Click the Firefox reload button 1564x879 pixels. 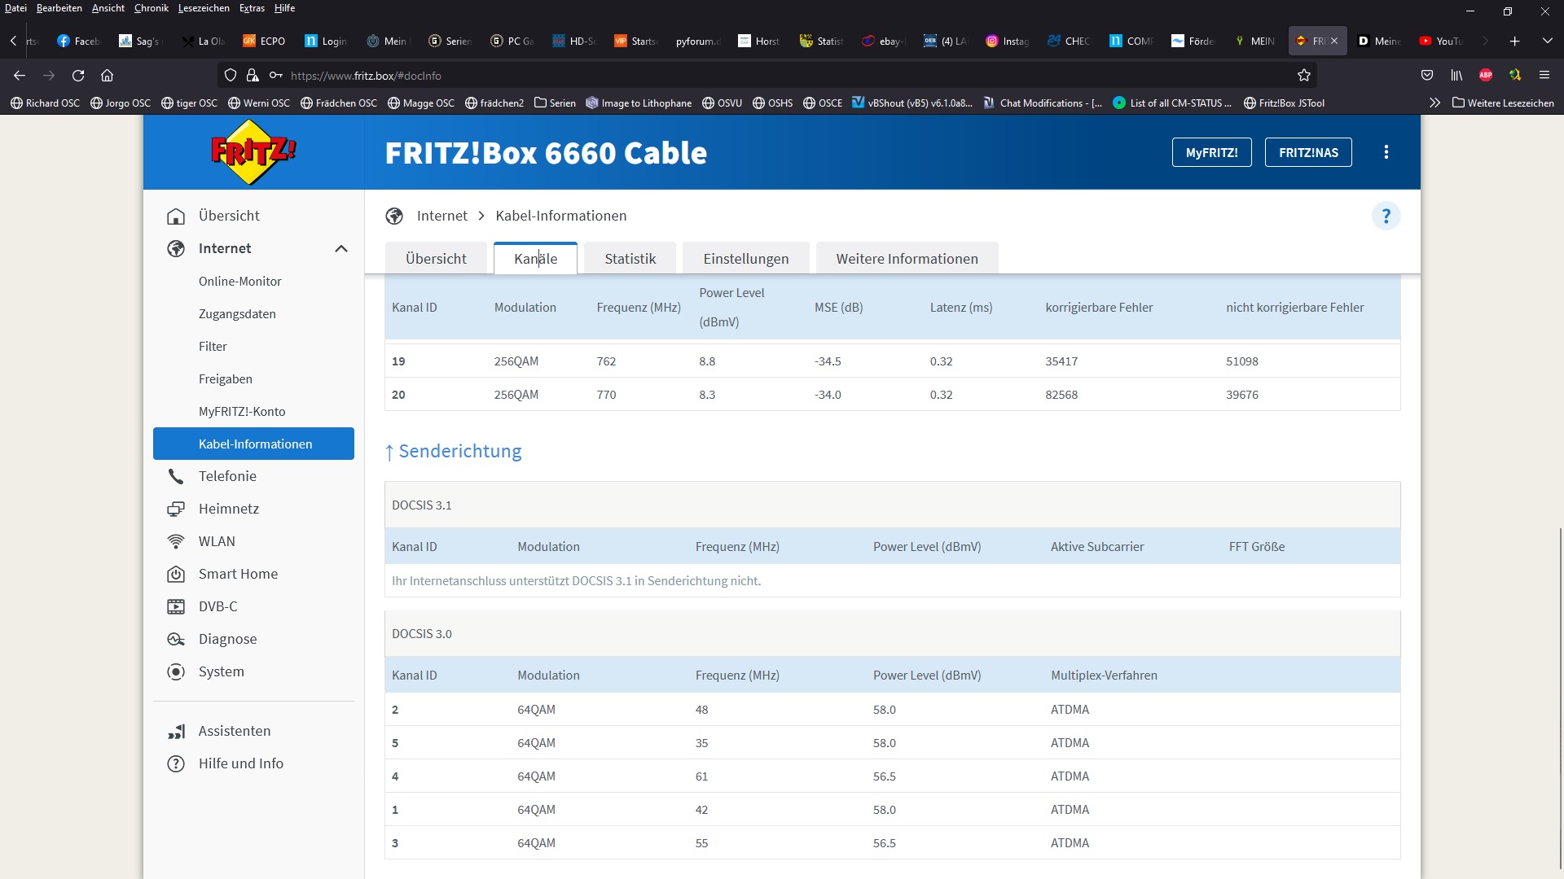pos(78,76)
